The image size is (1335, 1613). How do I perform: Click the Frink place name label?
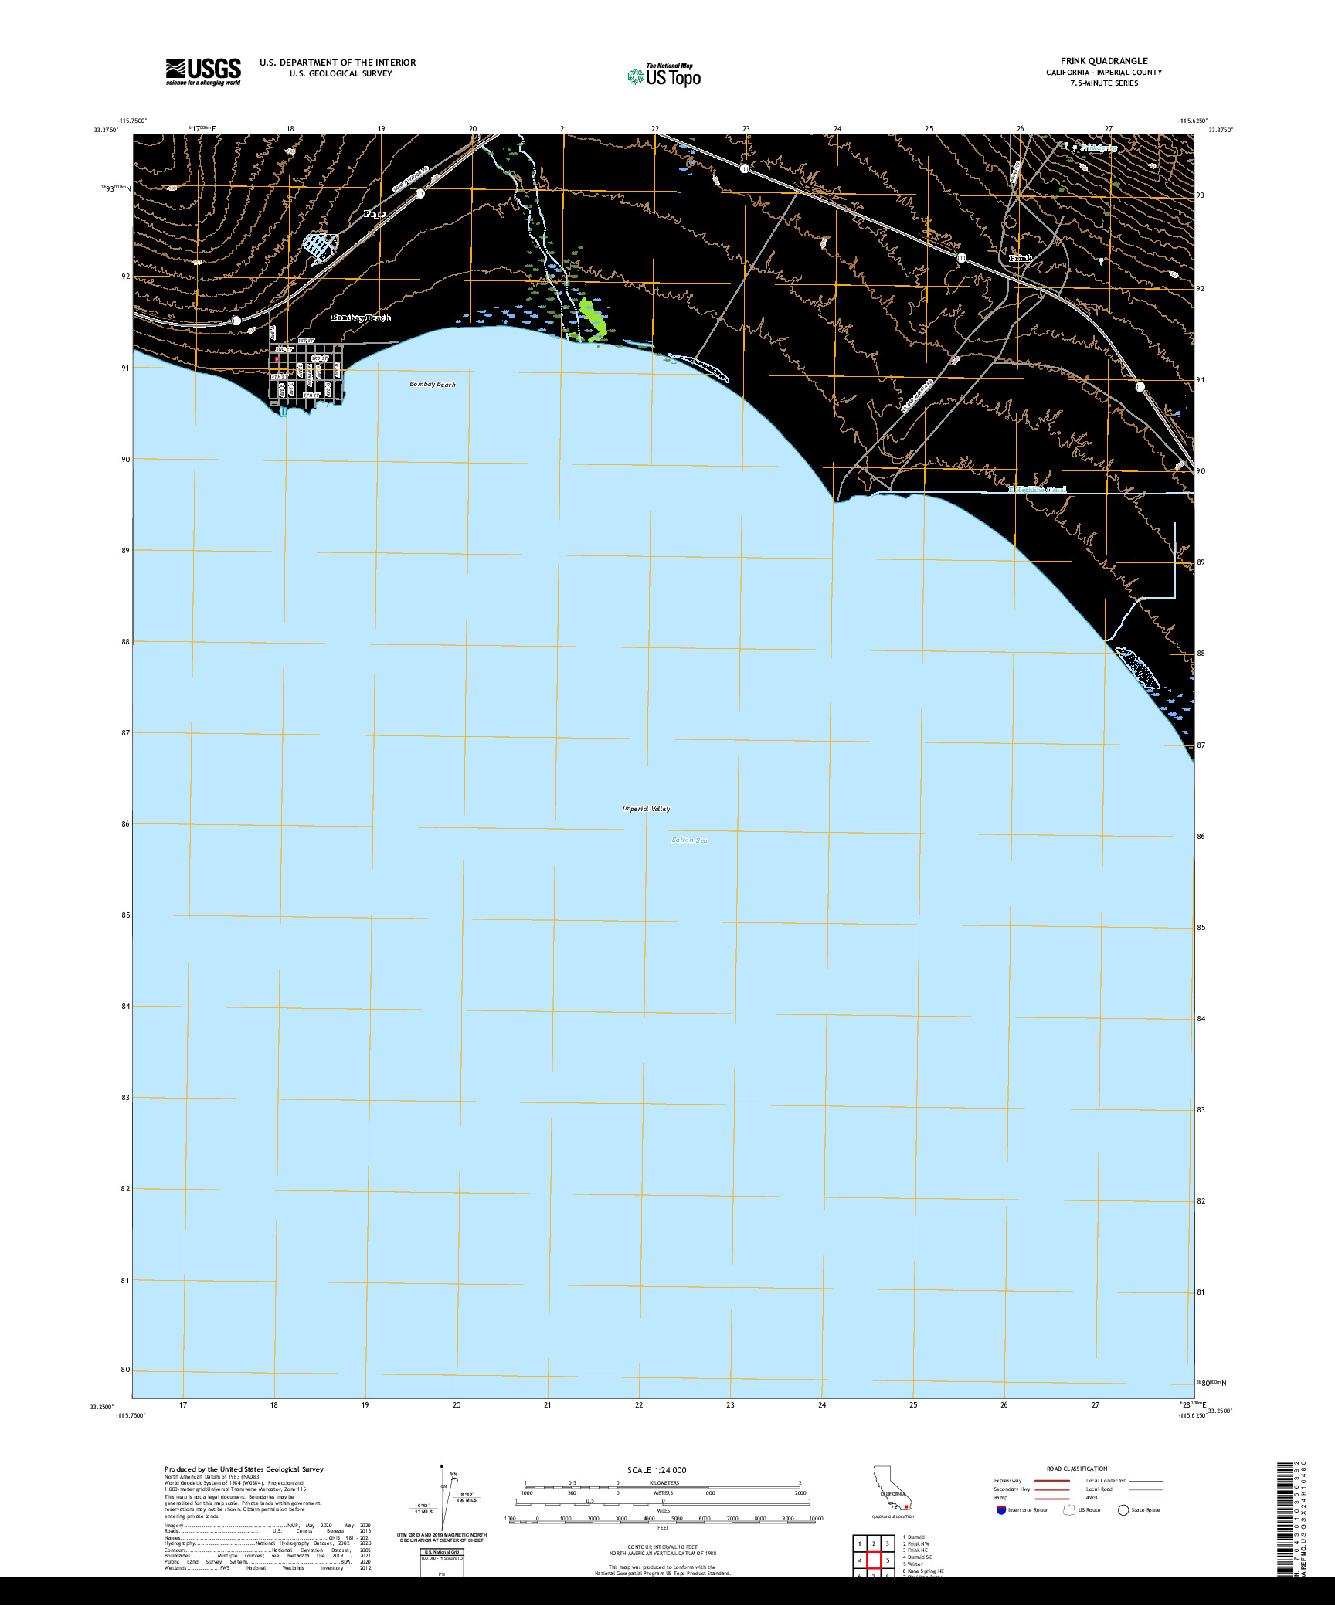[x=1021, y=258]
